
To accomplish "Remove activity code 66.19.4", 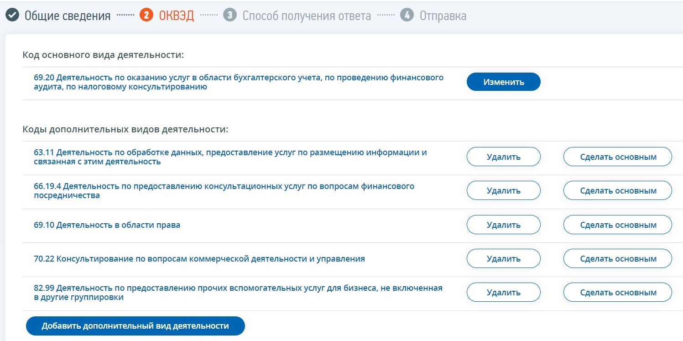I will pos(504,191).
